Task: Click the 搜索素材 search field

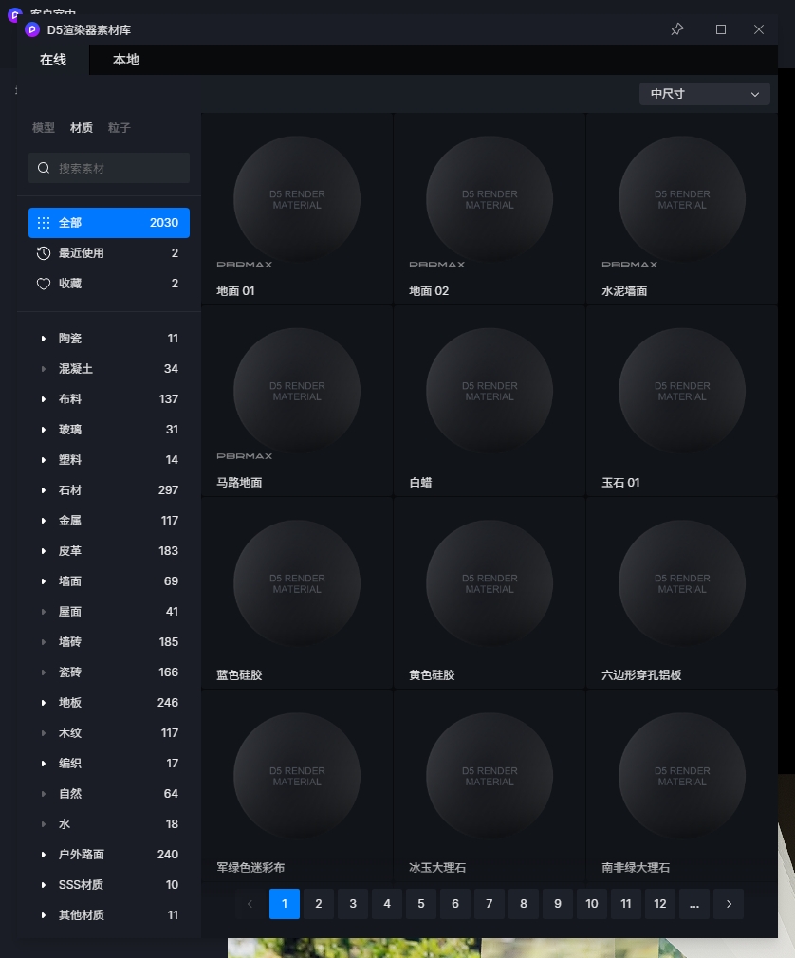Action: click(x=119, y=168)
